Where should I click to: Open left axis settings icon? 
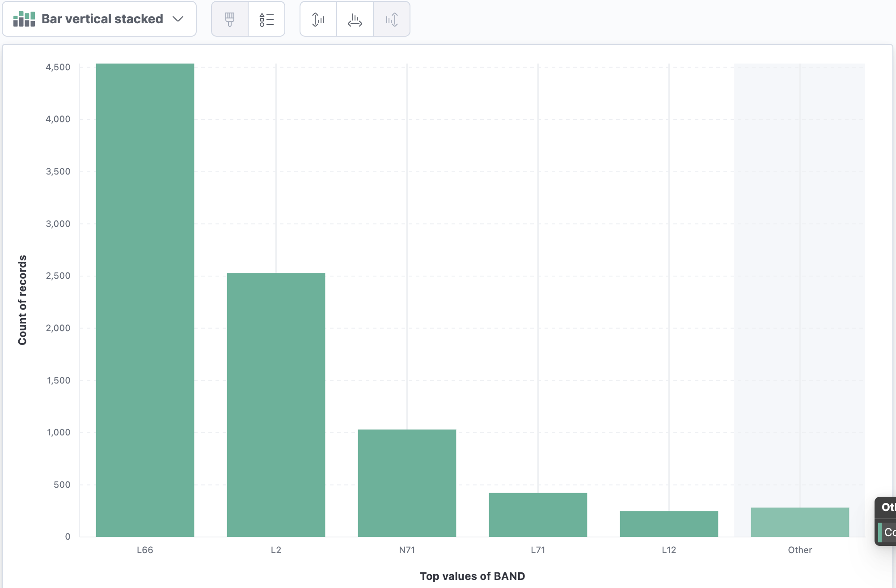point(318,19)
